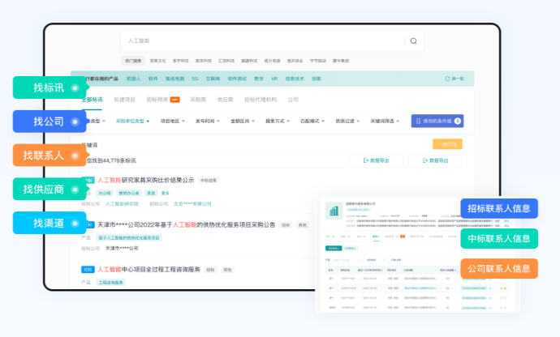Switch to the 拟建项目 tab
Image resolution: width=560 pixels, height=337 pixels.
click(x=124, y=100)
